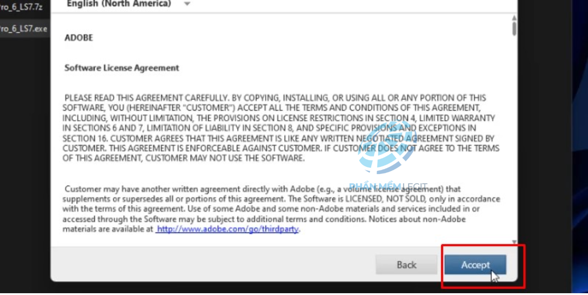The width and height of the screenshot is (588, 295).
Task: Click the PHẦN MỀM LEGIT watermark text
Action: (x=388, y=186)
